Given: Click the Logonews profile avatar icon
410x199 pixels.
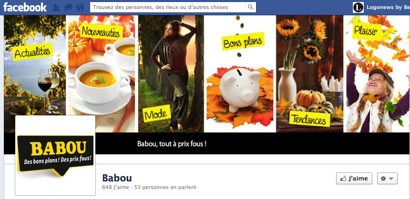Looking at the screenshot, I should click(358, 7).
